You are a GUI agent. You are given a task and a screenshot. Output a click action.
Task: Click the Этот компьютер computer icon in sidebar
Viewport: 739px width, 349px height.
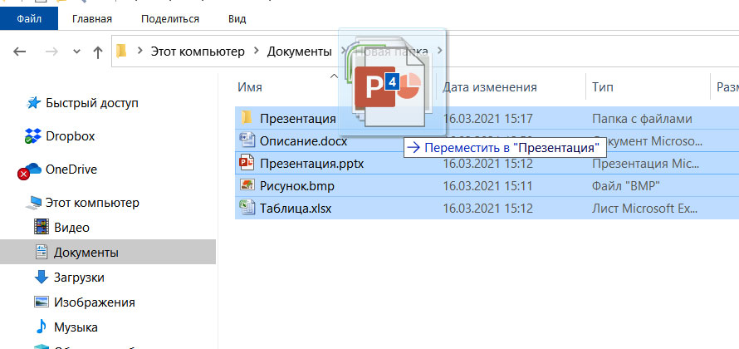point(33,204)
